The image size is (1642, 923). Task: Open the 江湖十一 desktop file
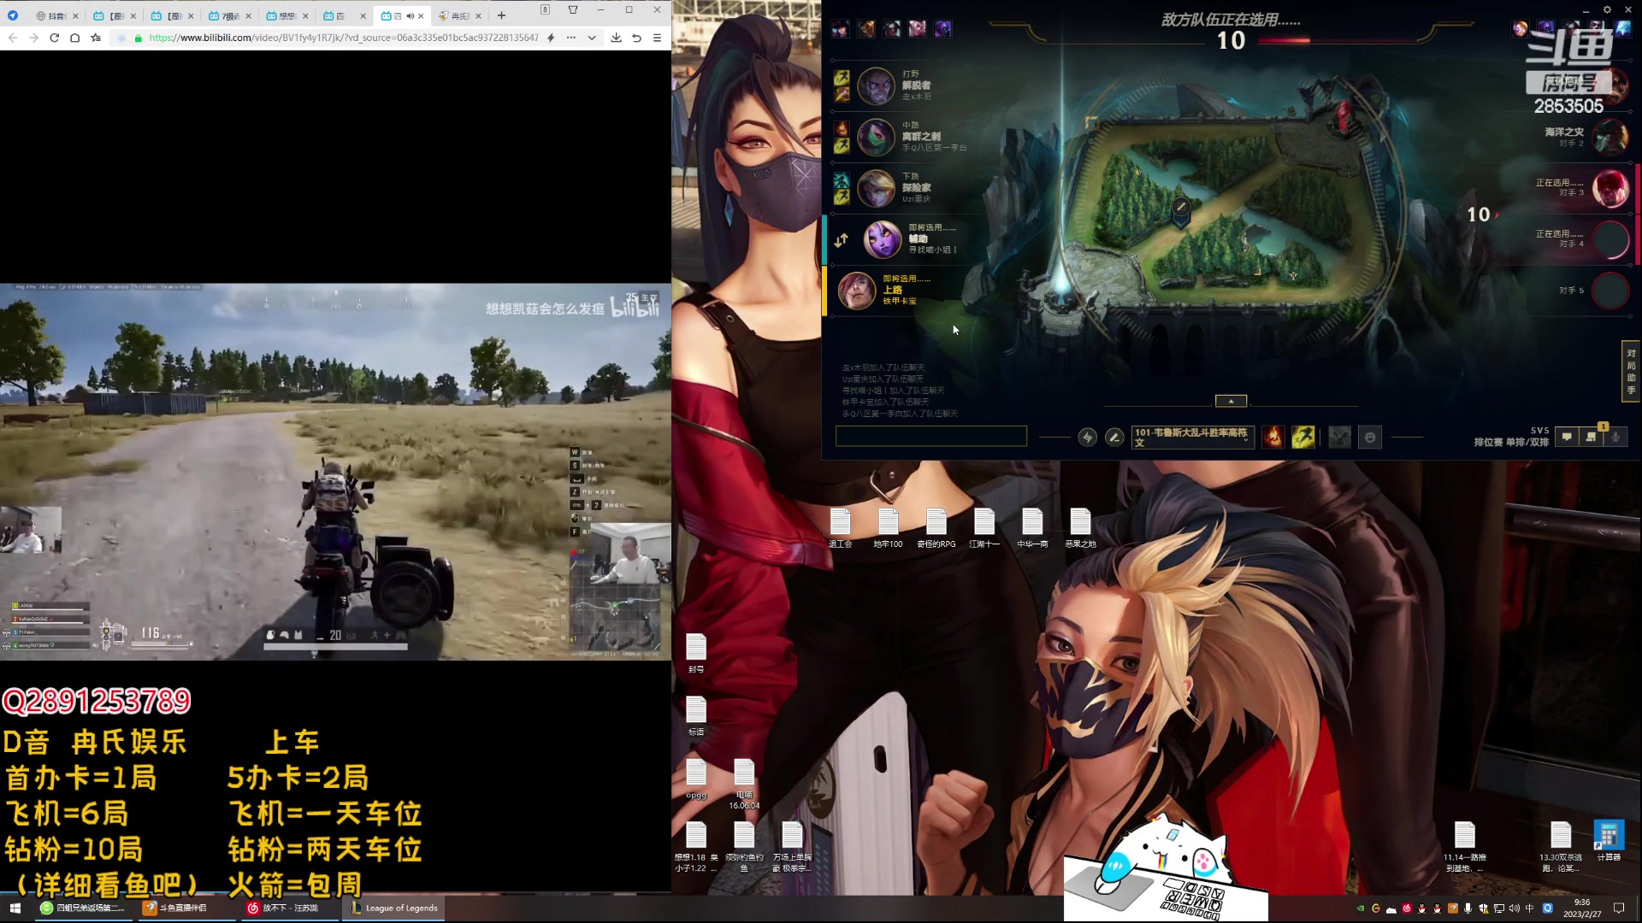(984, 528)
